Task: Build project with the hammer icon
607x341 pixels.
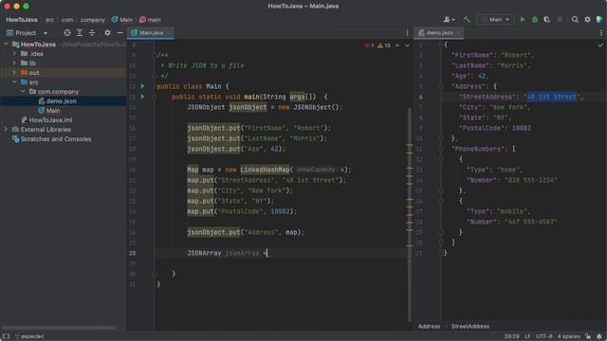Action: (467, 19)
